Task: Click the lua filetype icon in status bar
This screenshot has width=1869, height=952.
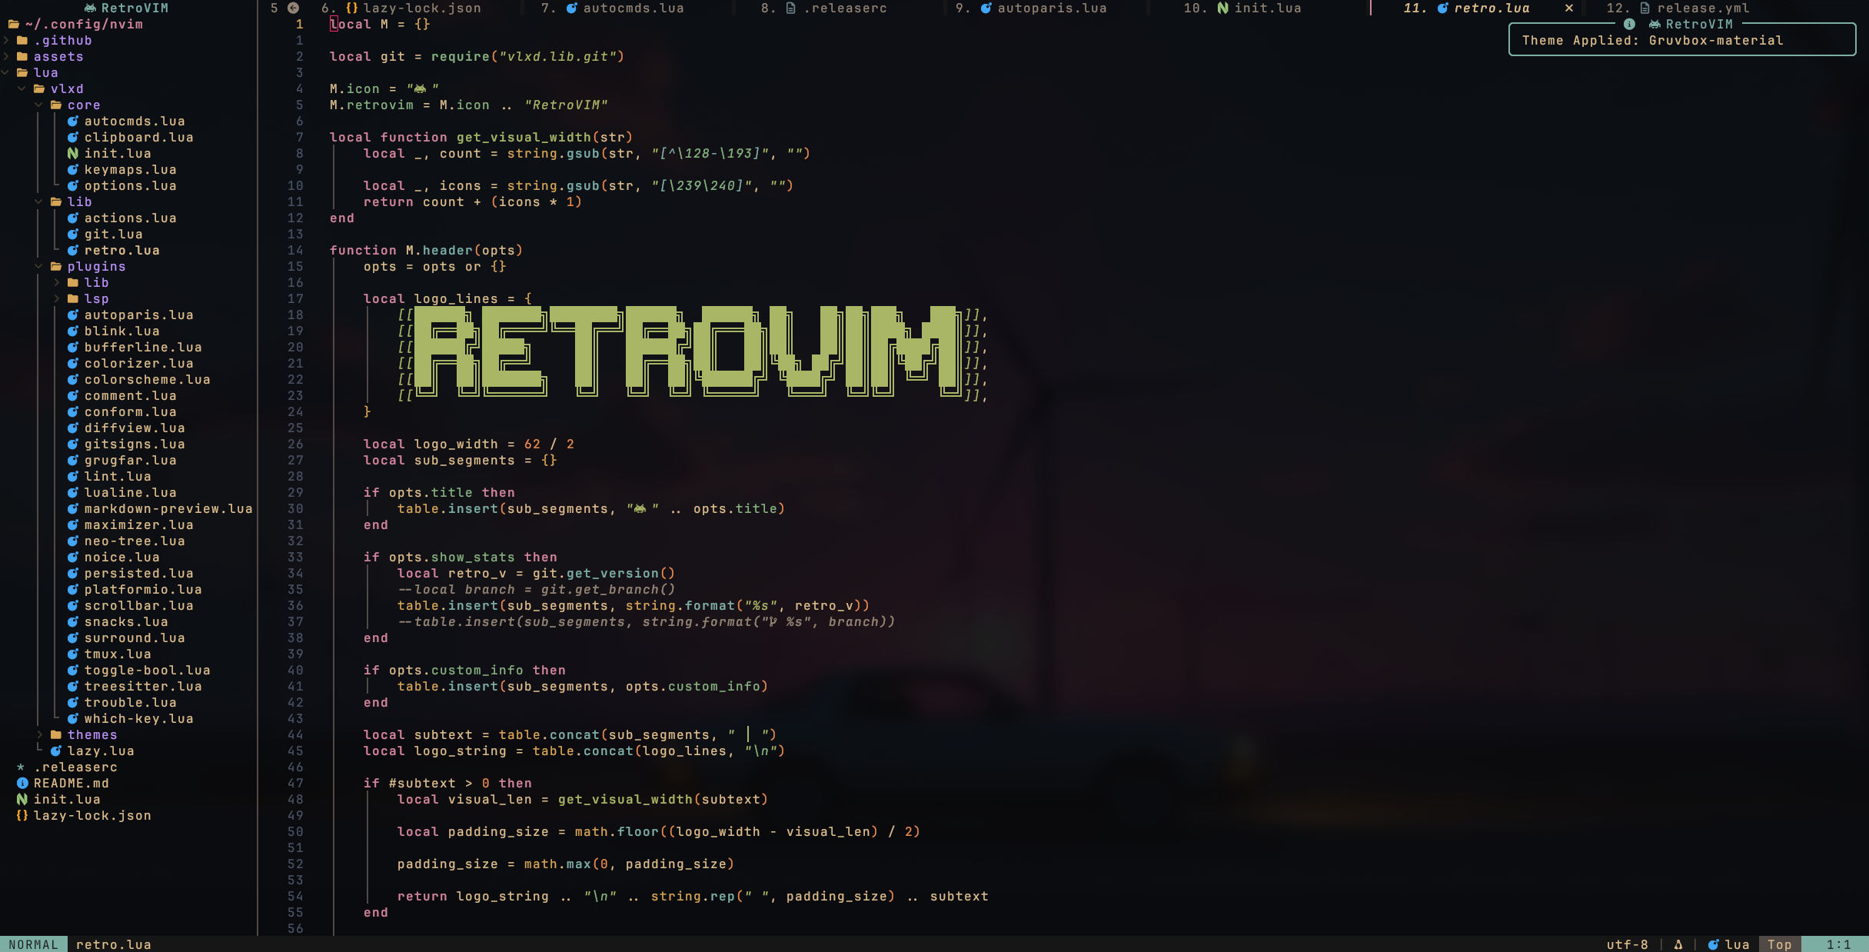Action: pyautogui.click(x=1714, y=944)
